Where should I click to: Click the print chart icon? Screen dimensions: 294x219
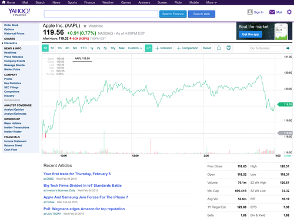(x=229, y=48)
